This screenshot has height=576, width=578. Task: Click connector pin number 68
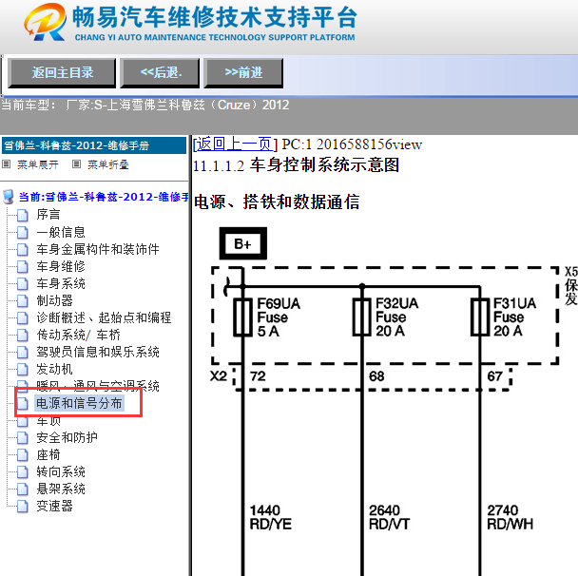(x=376, y=376)
